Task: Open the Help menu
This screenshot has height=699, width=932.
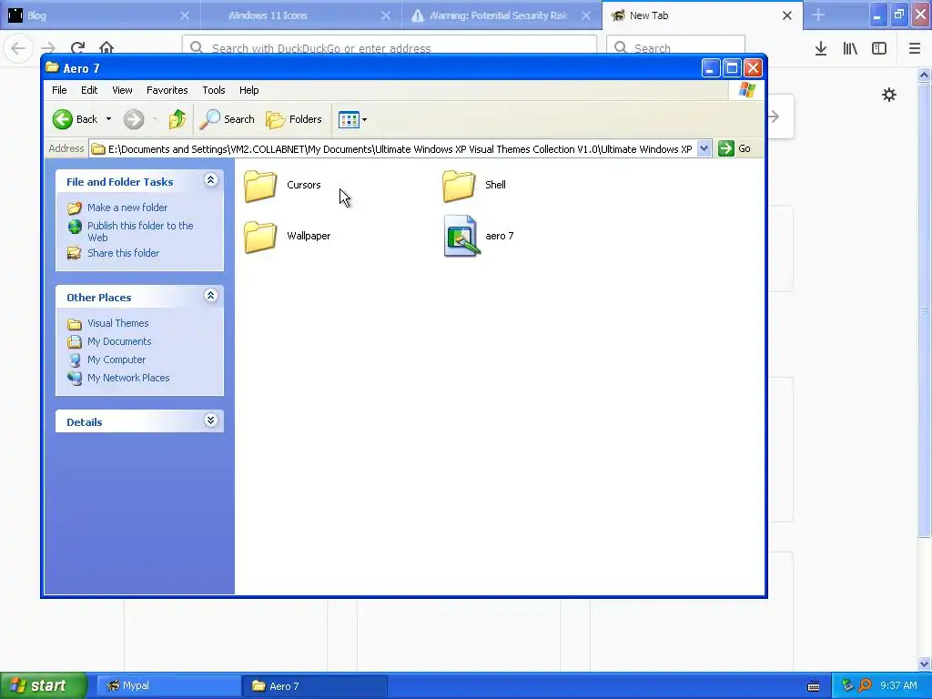Action: [249, 90]
